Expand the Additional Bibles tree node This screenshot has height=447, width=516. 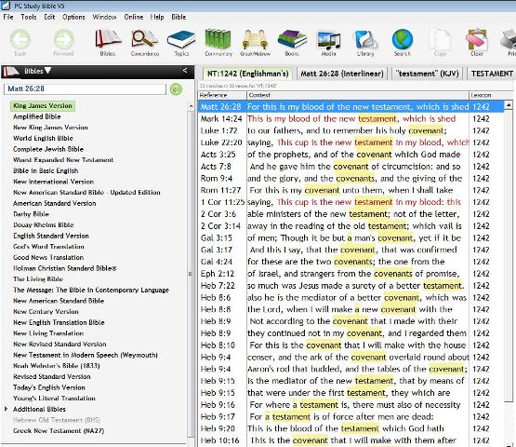(6, 409)
